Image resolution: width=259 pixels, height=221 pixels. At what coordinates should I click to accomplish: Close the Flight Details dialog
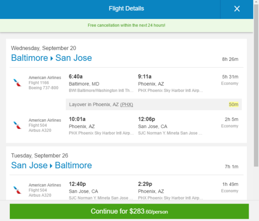point(237,9)
